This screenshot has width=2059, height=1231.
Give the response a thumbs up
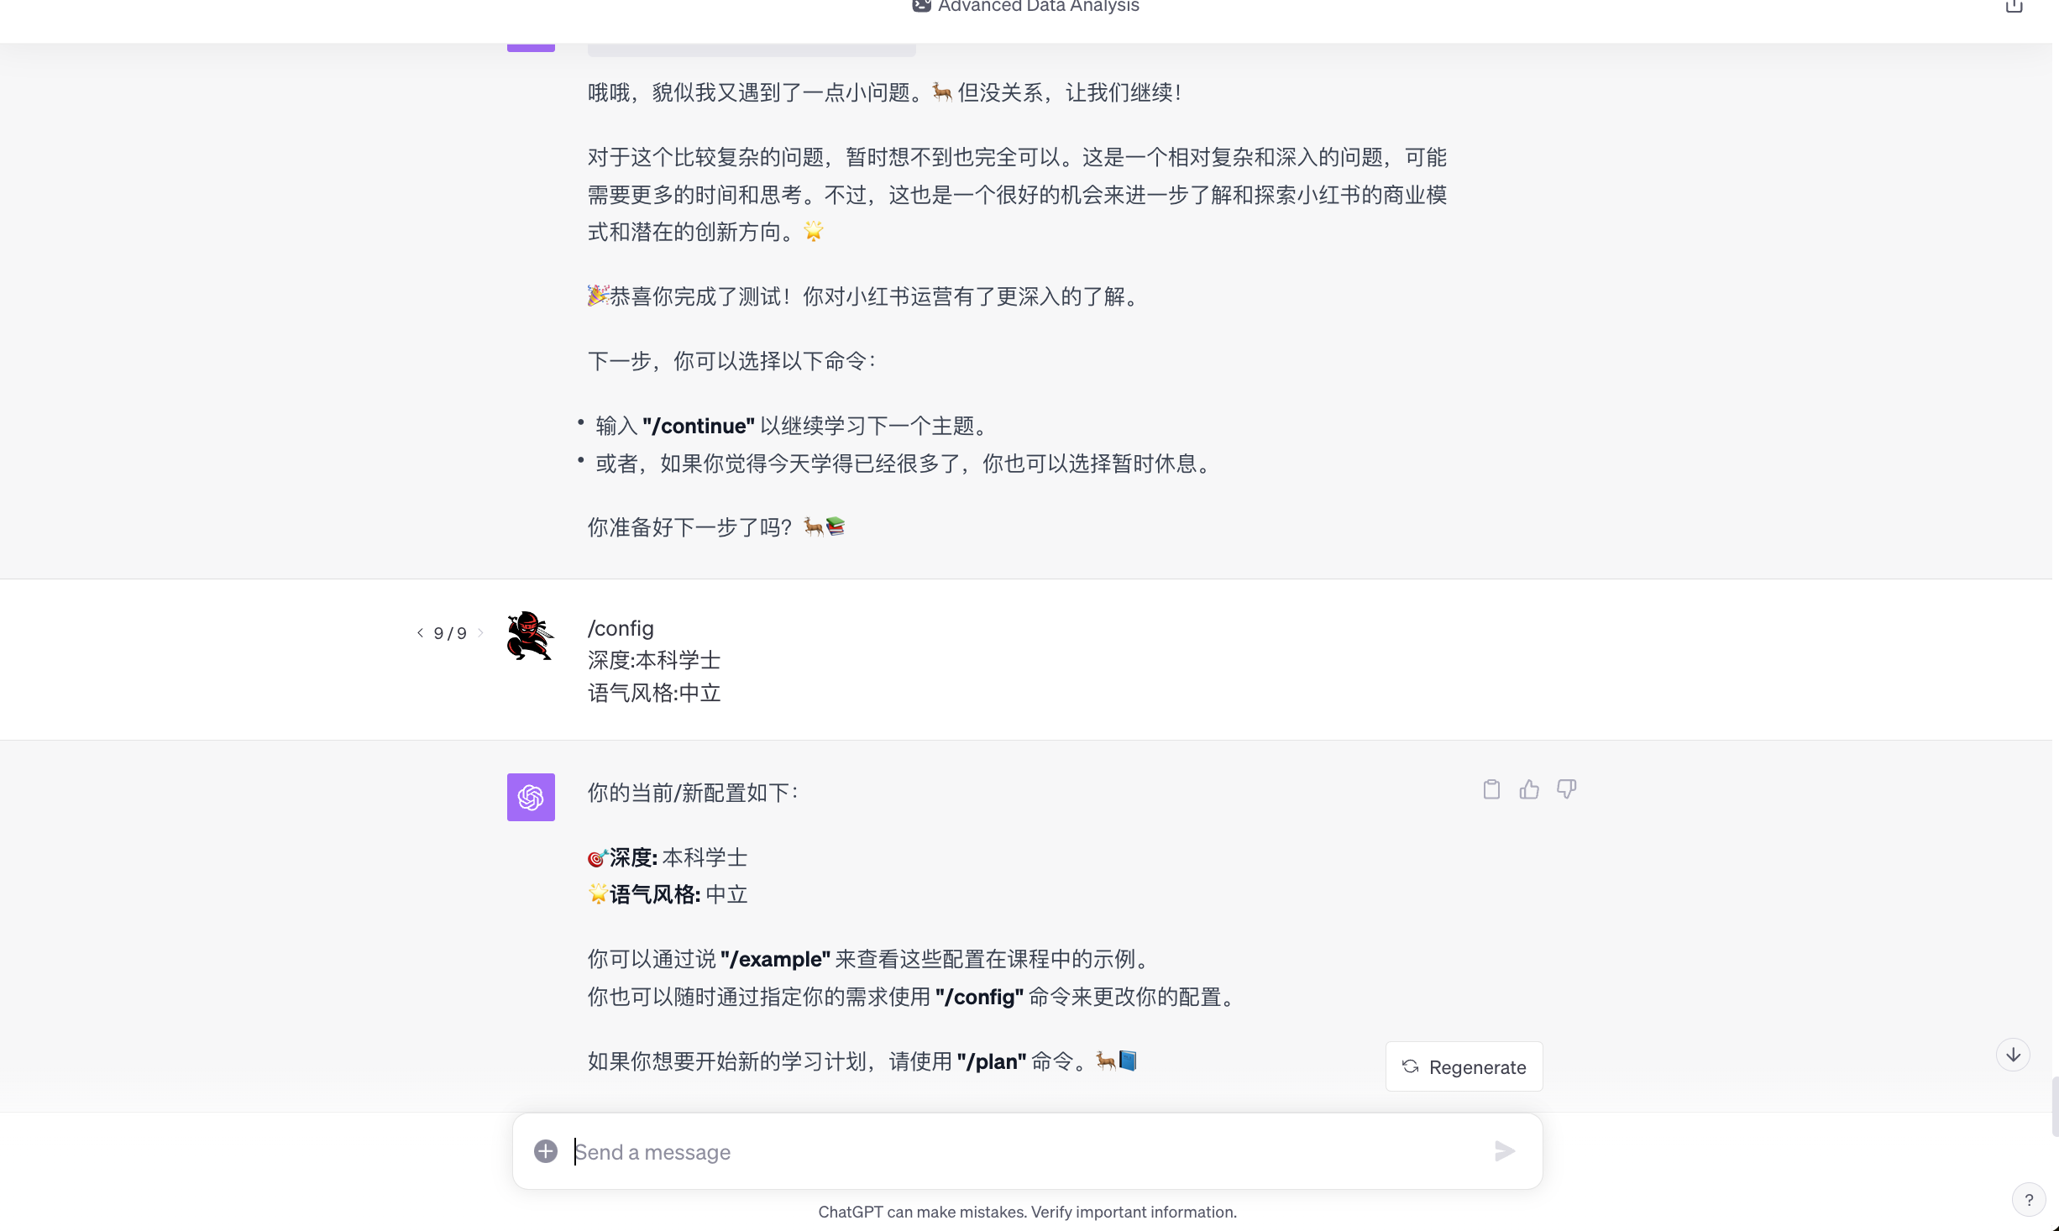click(1529, 789)
